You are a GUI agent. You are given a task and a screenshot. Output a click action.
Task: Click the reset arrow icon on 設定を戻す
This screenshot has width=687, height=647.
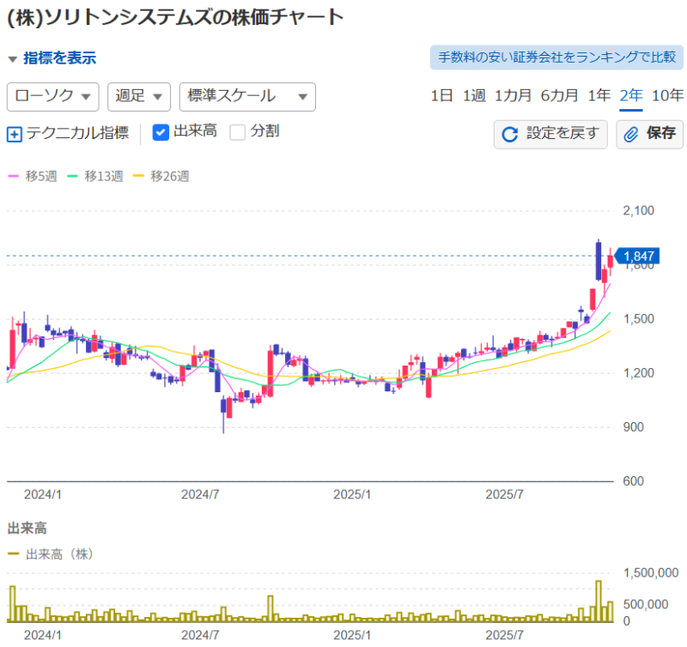tap(509, 134)
